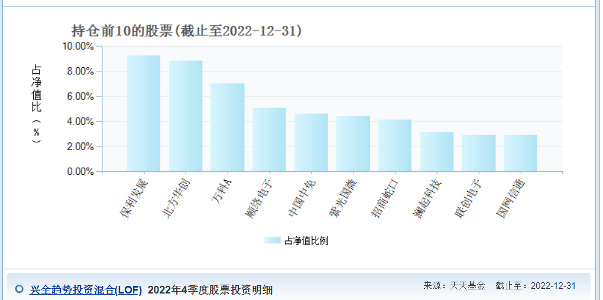Click the 万科A bar in the chart

[x=228, y=128]
